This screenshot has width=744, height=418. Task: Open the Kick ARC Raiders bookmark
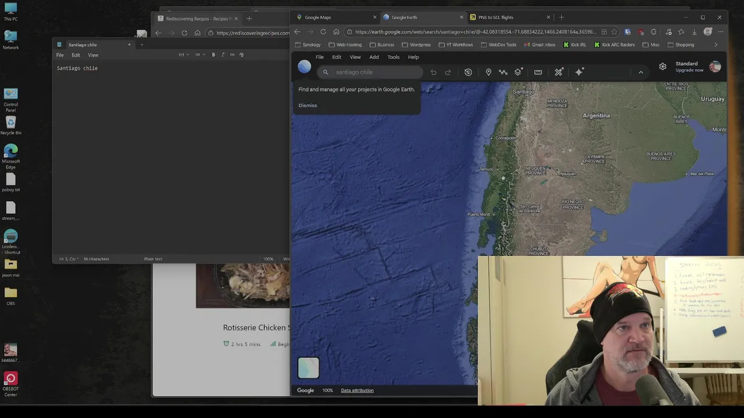(x=614, y=45)
